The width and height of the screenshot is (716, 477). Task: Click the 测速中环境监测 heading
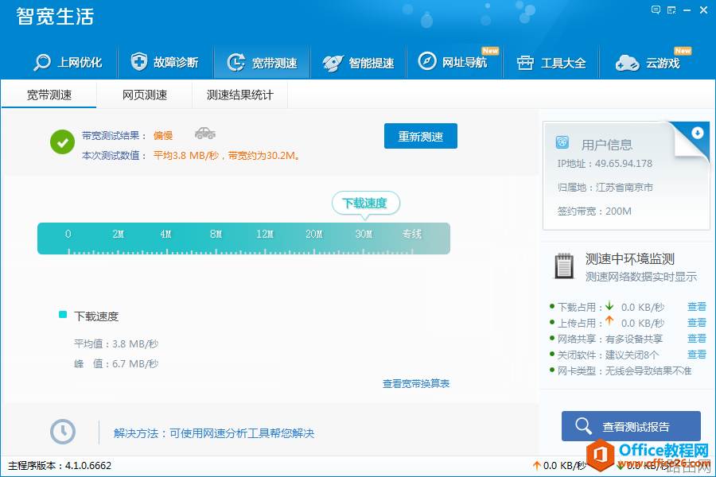point(630,259)
